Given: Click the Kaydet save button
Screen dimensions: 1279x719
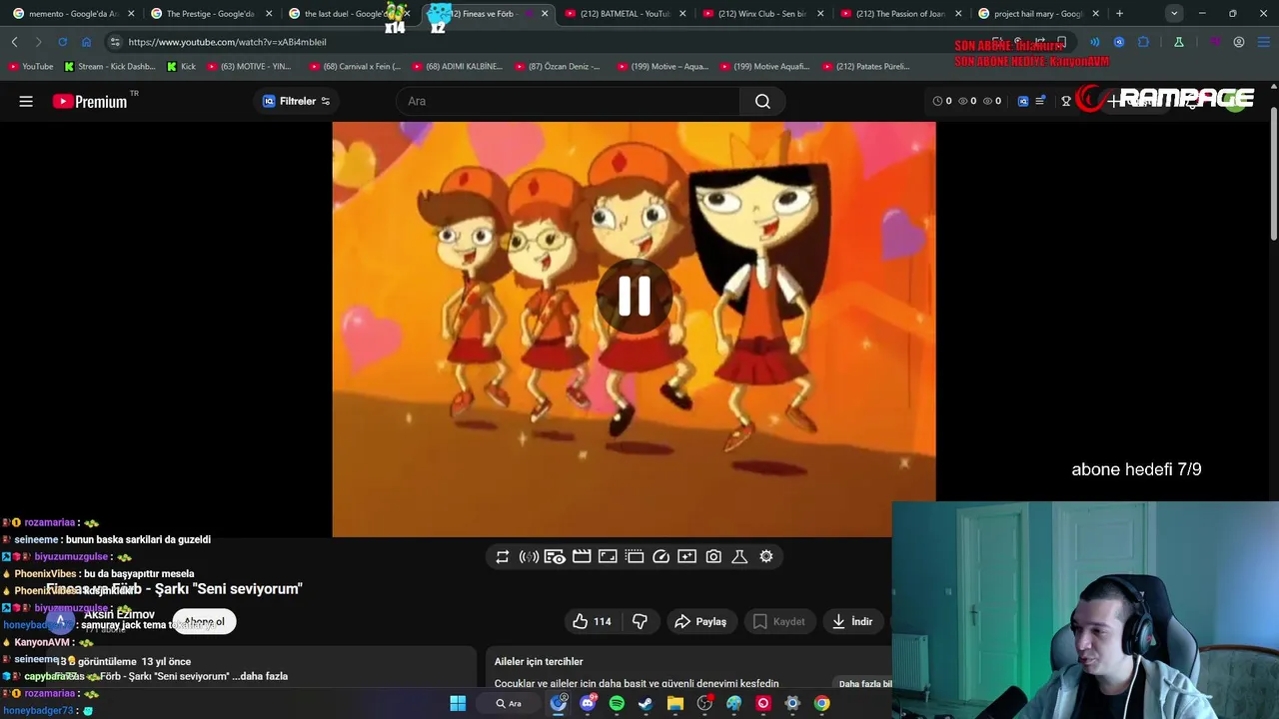Looking at the screenshot, I should [x=778, y=621].
